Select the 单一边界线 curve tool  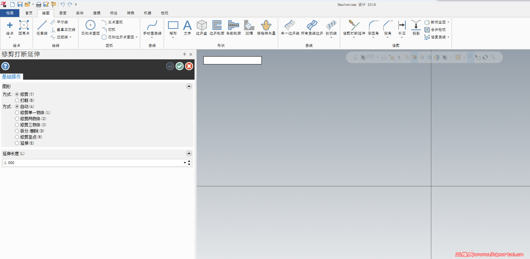point(290,28)
